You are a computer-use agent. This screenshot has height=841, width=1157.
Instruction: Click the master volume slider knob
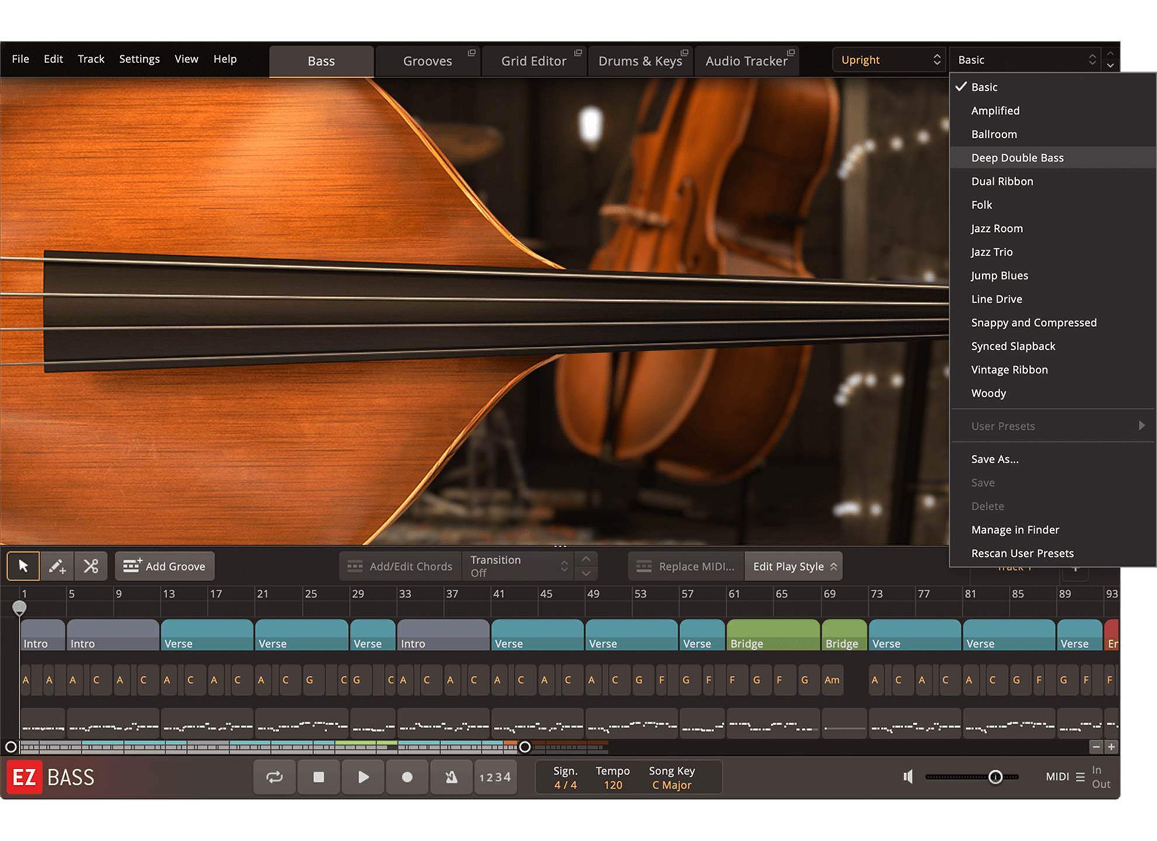click(x=995, y=777)
